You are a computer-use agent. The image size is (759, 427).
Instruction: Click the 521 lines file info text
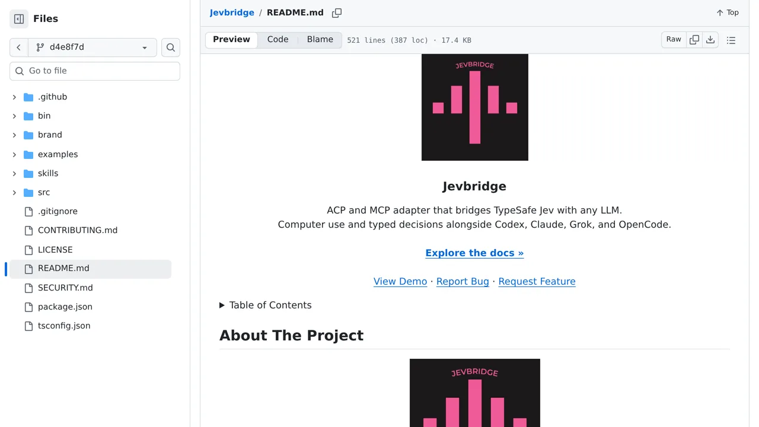[x=409, y=40]
